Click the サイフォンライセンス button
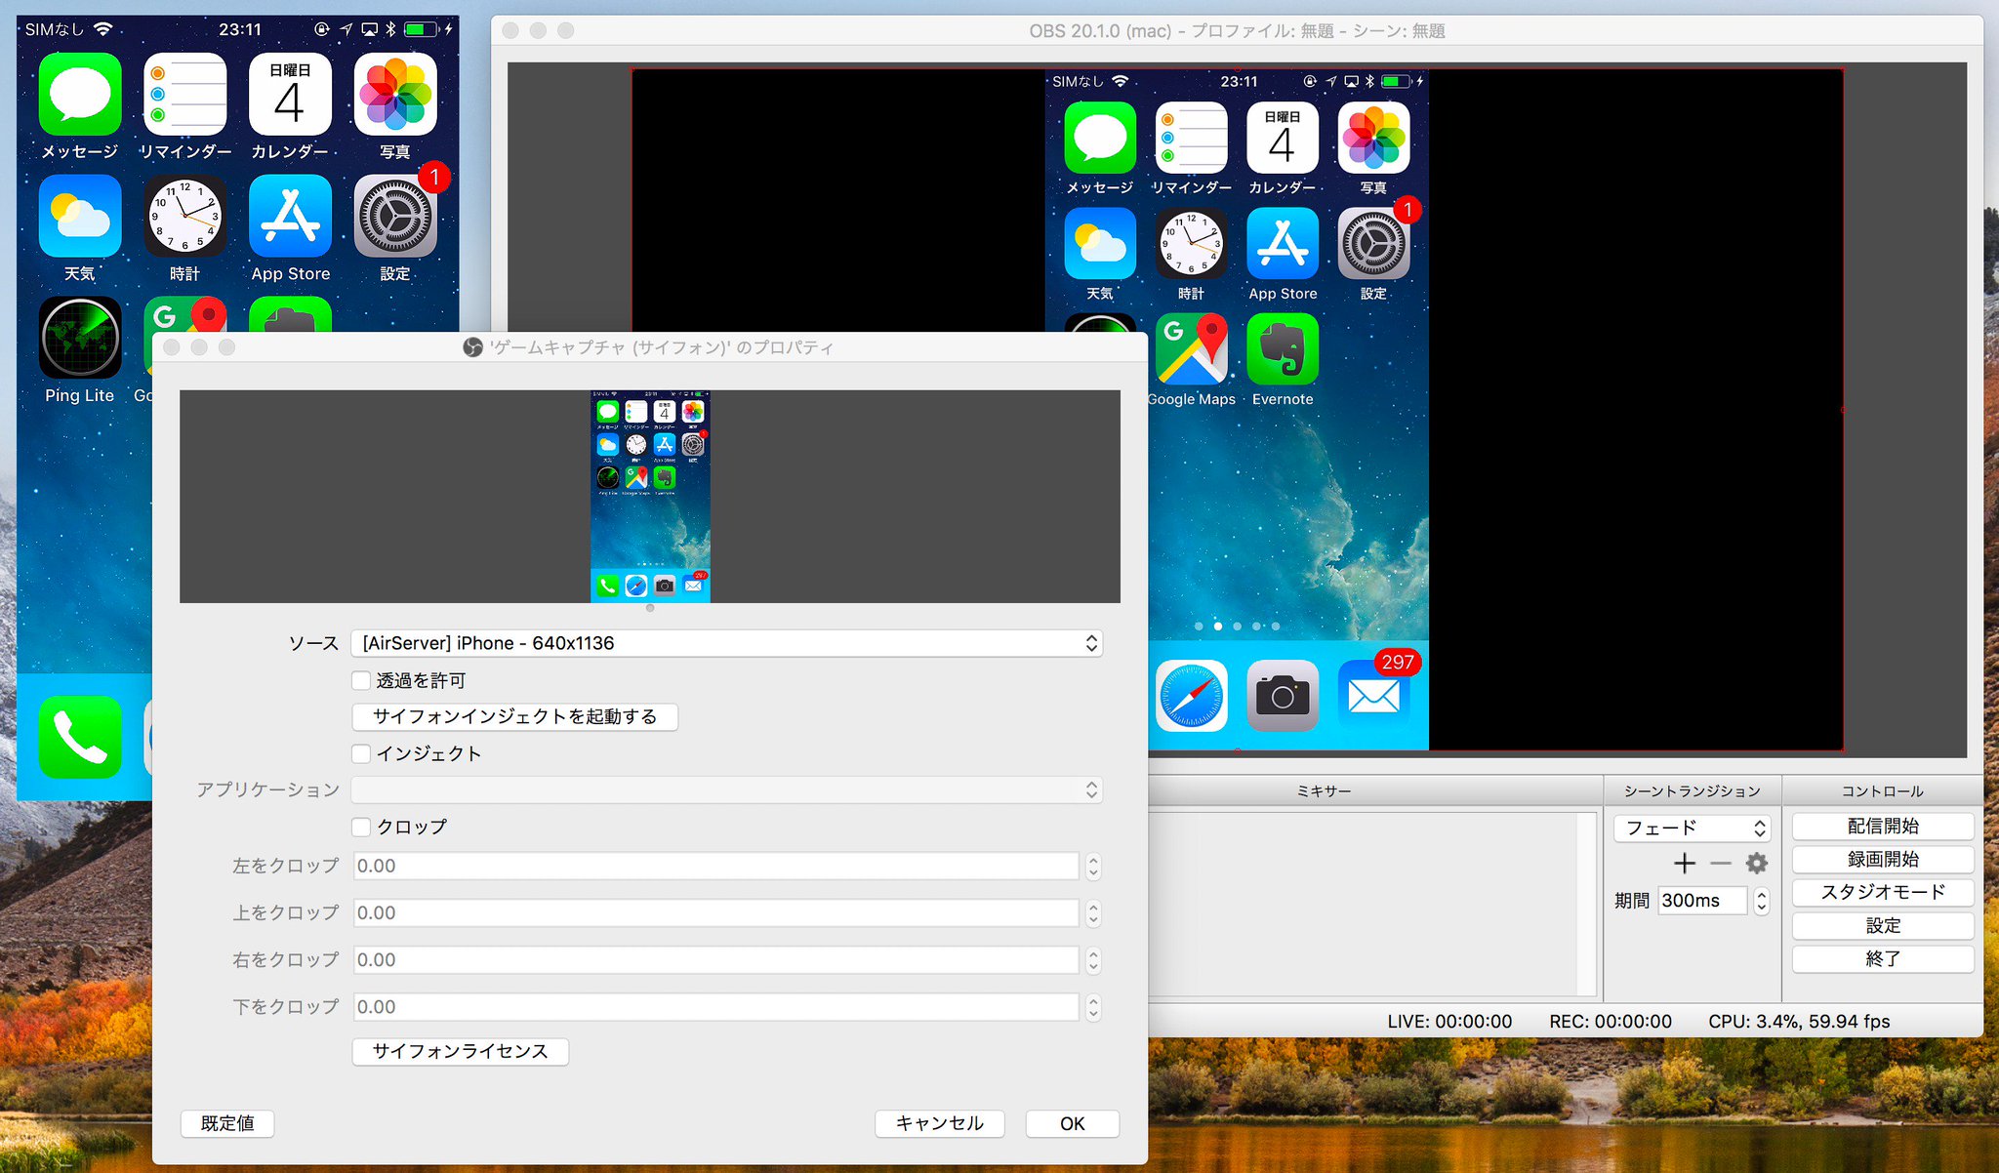Image resolution: width=1999 pixels, height=1173 pixels. pos(460,1051)
